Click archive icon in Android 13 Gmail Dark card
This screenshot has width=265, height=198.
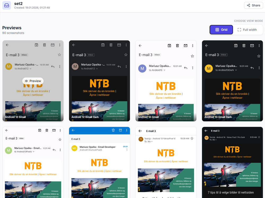pyautogui.click(x=236, y=46)
